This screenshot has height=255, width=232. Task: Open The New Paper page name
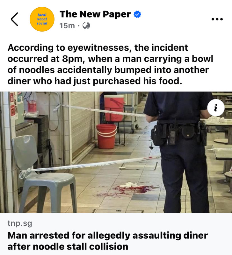[95, 14]
